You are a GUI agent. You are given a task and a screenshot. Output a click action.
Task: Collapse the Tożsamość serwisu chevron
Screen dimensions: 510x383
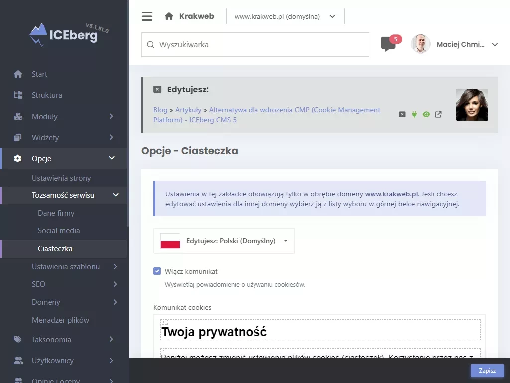116,195
